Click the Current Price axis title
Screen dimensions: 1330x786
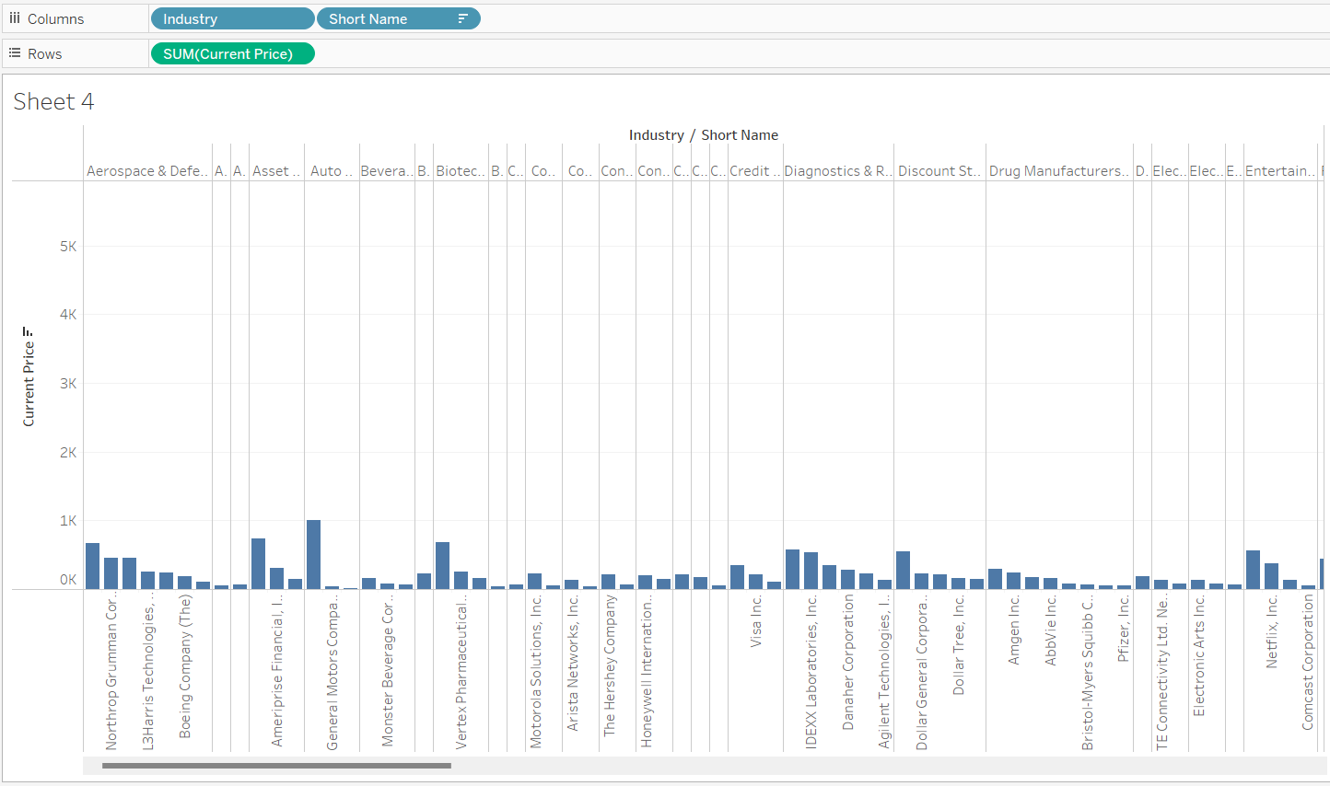click(x=29, y=384)
